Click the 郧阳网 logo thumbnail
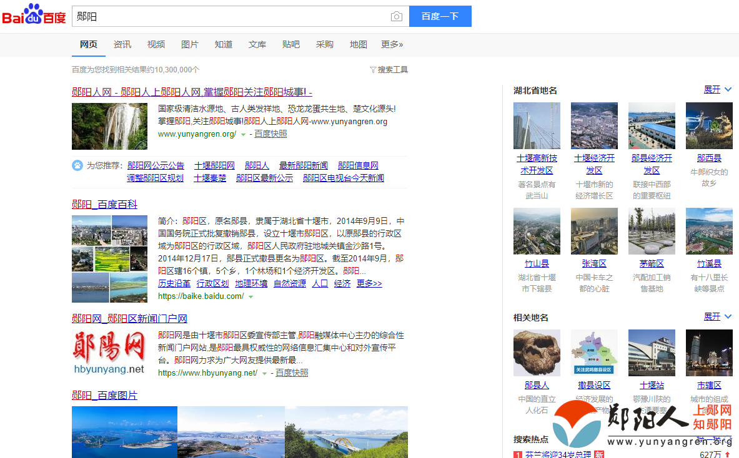 [x=109, y=353]
